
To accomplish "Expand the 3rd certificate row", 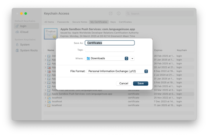I will point(45,56).
